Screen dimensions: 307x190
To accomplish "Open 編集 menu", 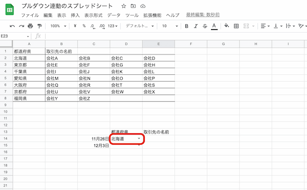I will [48, 15].
